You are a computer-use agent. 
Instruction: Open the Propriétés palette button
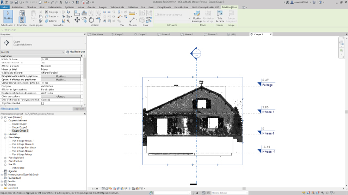[x=22, y=18]
